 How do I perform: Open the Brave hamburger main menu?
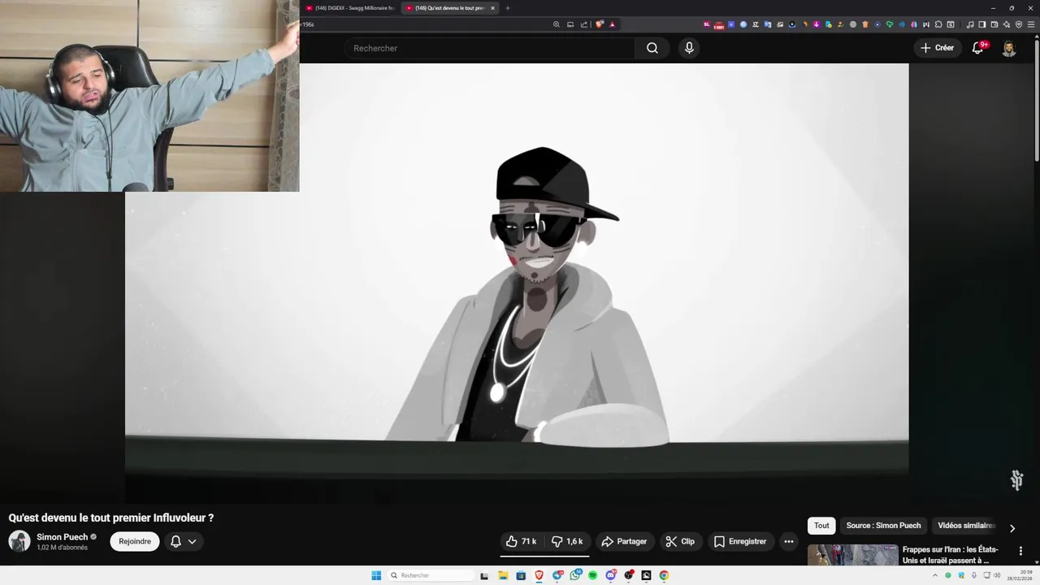pos(1031,24)
